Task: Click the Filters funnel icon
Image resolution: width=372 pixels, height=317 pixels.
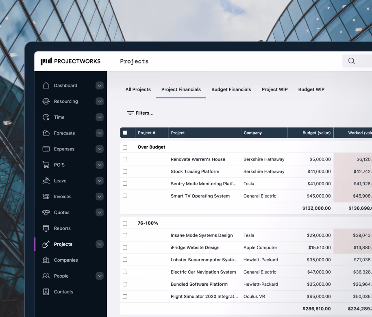Action: 130,113
